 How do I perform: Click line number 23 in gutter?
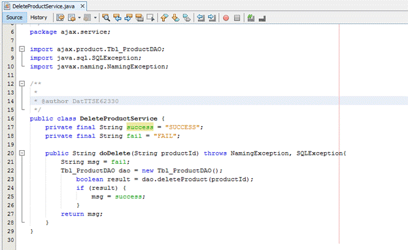(x=10, y=179)
